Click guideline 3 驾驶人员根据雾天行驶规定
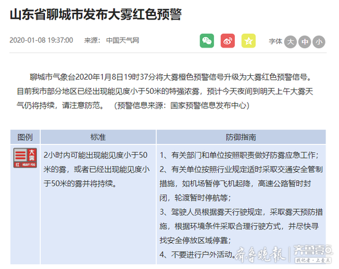The image size is (339, 269). point(241,212)
